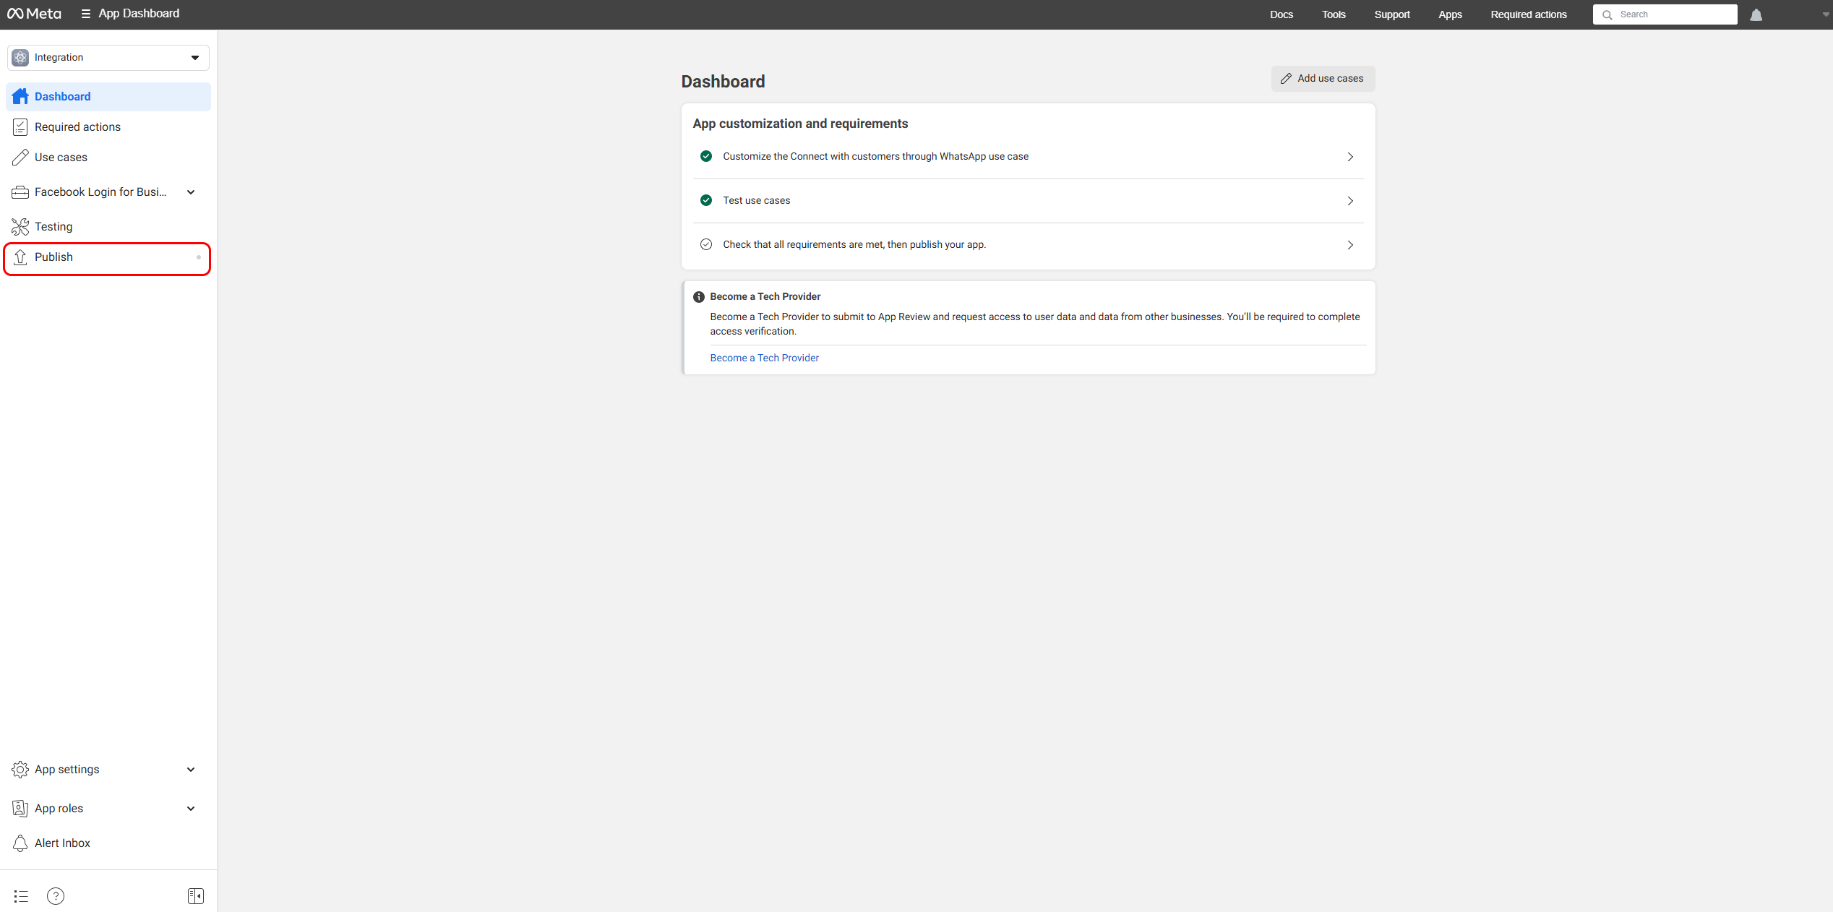Screen dimensions: 1833x912
Task: Click the Alert Inbox bell icon
Action: [x=20, y=843]
